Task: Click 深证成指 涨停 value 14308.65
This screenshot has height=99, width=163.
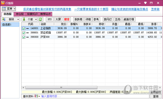Action: point(152,33)
